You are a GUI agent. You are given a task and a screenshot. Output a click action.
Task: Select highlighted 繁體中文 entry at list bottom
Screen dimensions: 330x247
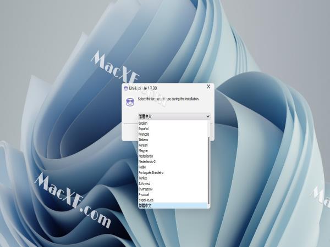[173, 205]
